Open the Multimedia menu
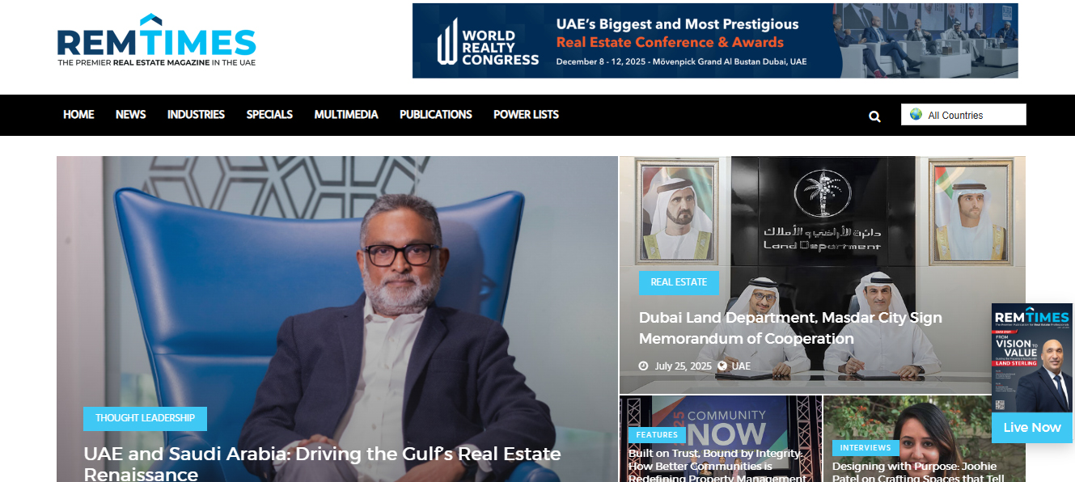1075x482 pixels. coord(346,115)
